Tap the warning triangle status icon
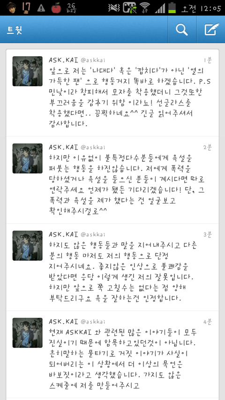The width and height of the screenshot is (225, 400). [x=41, y=8]
